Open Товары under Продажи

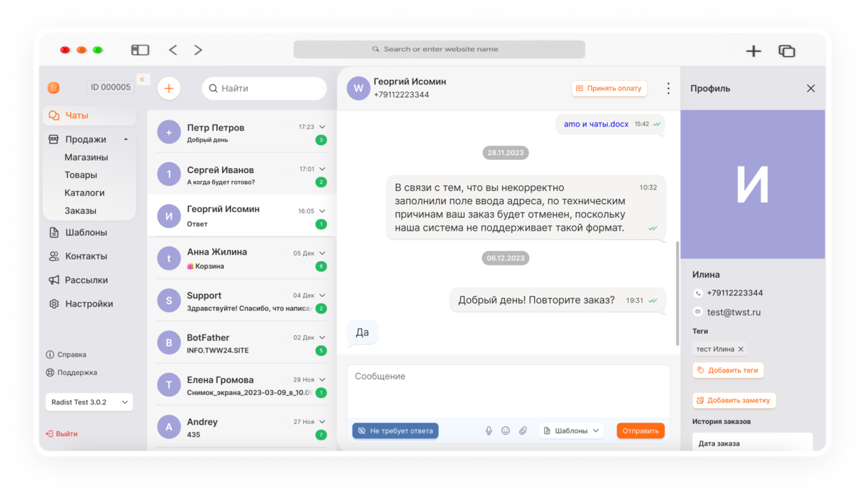pyautogui.click(x=81, y=175)
